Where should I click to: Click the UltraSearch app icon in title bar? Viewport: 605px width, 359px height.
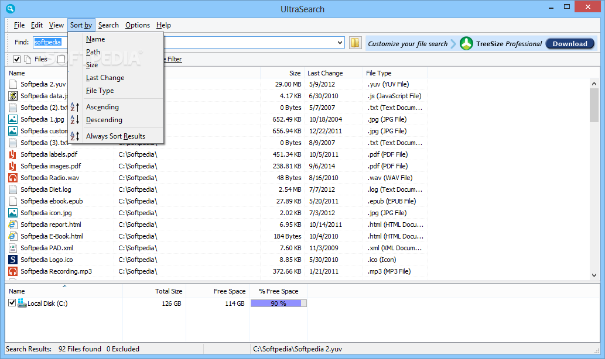pyautogui.click(x=11, y=8)
